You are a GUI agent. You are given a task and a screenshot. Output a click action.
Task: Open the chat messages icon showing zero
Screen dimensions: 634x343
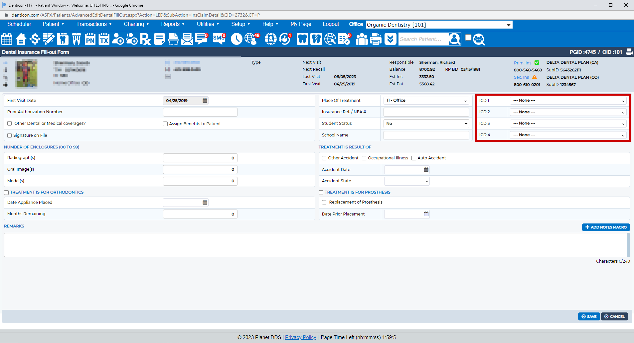(201, 39)
